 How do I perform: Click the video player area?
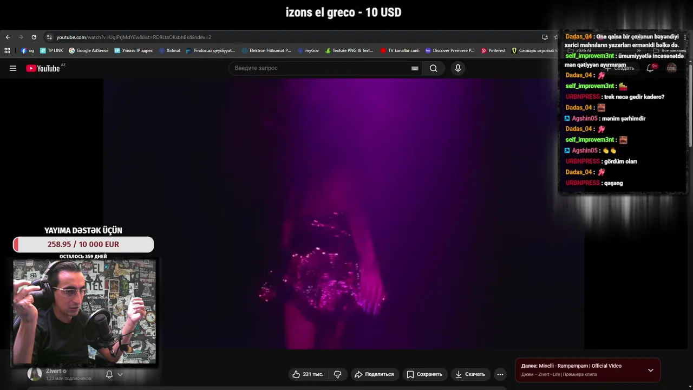point(343,214)
